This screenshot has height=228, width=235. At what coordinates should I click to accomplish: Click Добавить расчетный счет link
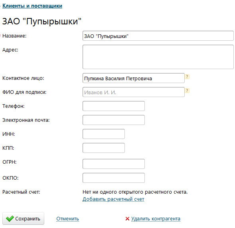(113, 199)
